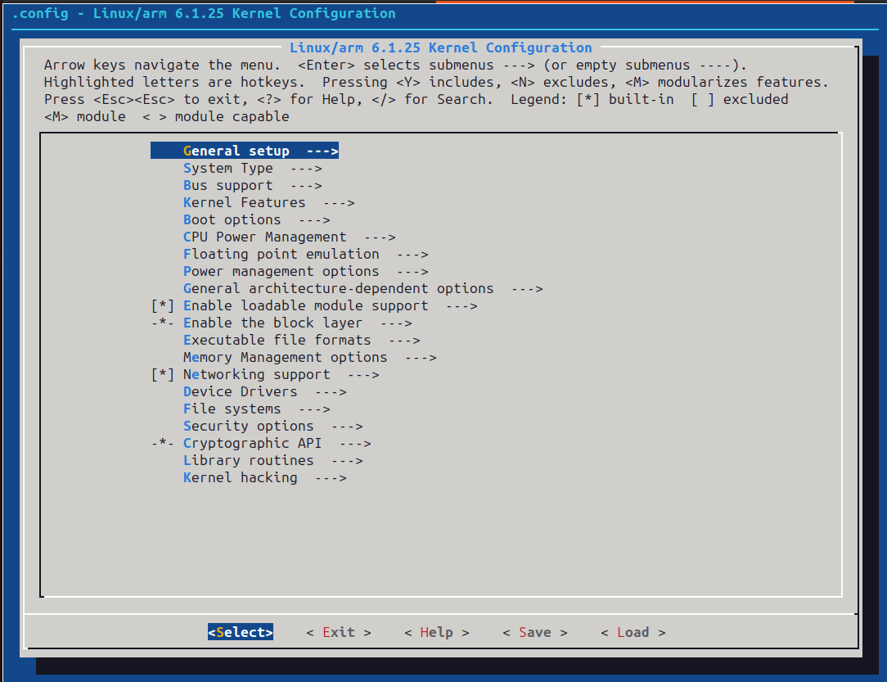Click the .config header text at top
The width and height of the screenshot is (887, 682).
[x=204, y=13]
